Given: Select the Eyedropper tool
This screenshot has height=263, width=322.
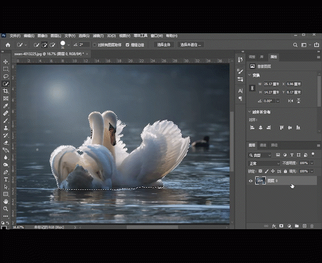Looking at the screenshot, I should click(x=6, y=106).
